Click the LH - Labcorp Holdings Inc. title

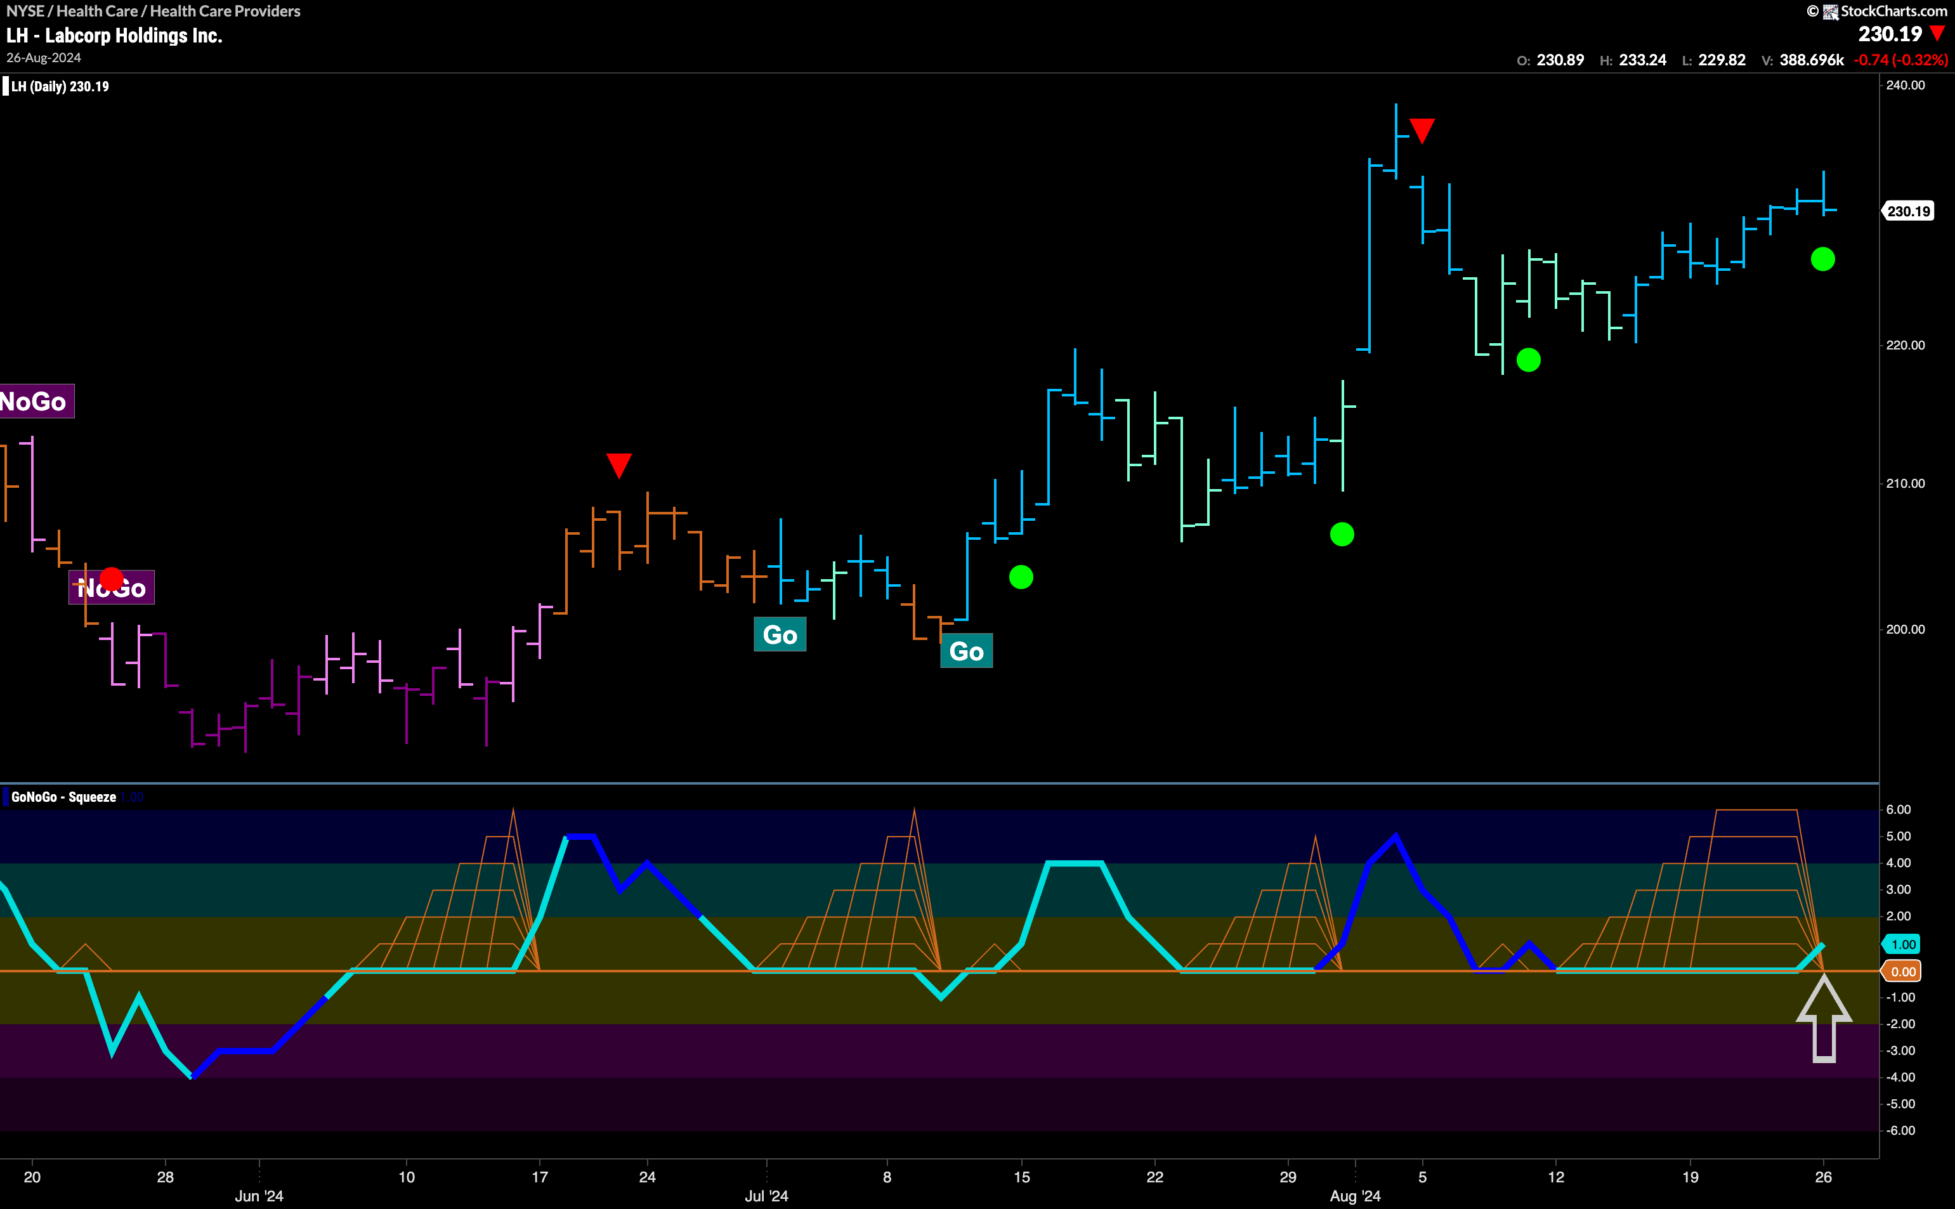114,36
